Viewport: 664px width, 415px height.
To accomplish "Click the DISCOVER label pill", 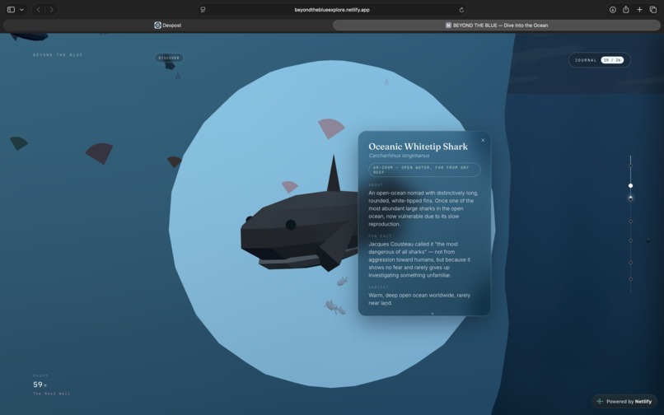I will (169, 58).
